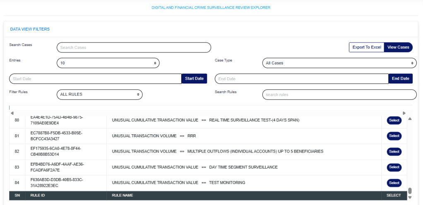Click the table scroll right arrow

click(404, 113)
